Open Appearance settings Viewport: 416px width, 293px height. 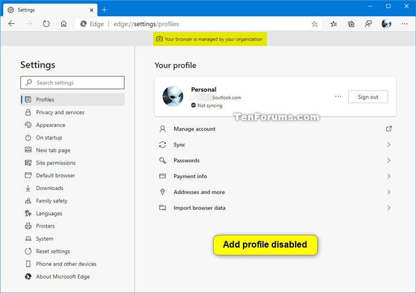pos(50,125)
